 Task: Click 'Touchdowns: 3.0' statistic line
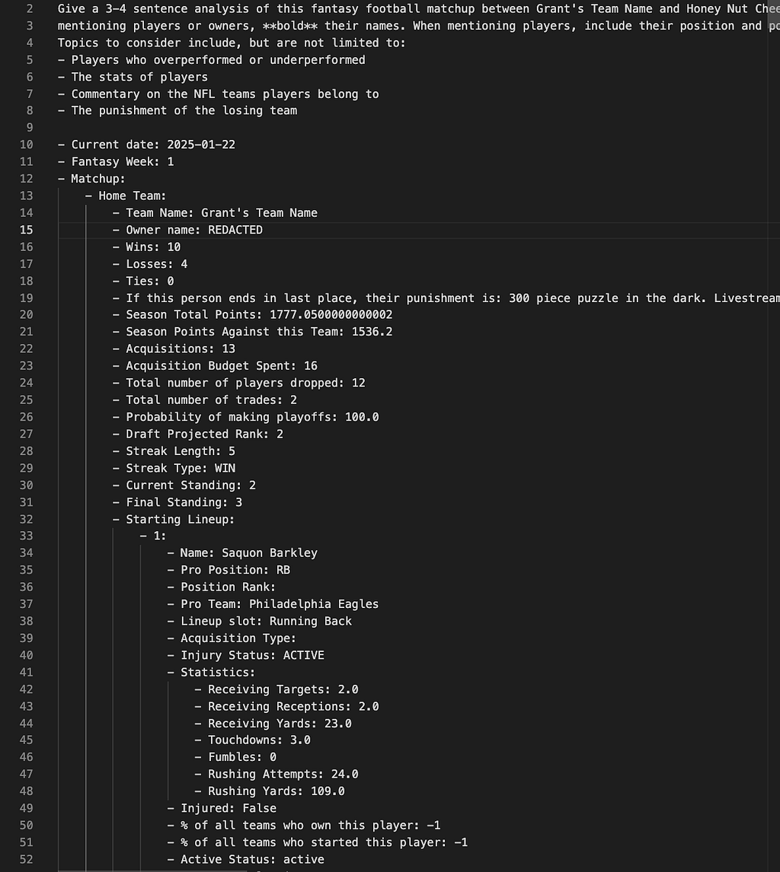pyautogui.click(x=252, y=740)
